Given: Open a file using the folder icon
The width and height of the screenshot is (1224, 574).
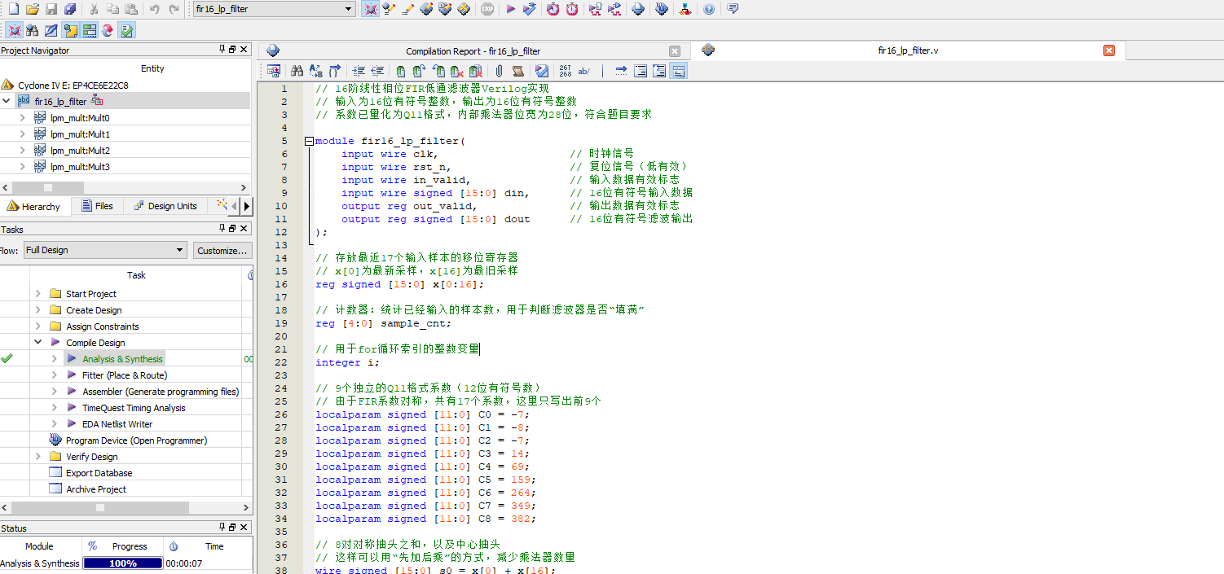Looking at the screenshot, I should 33,9.
